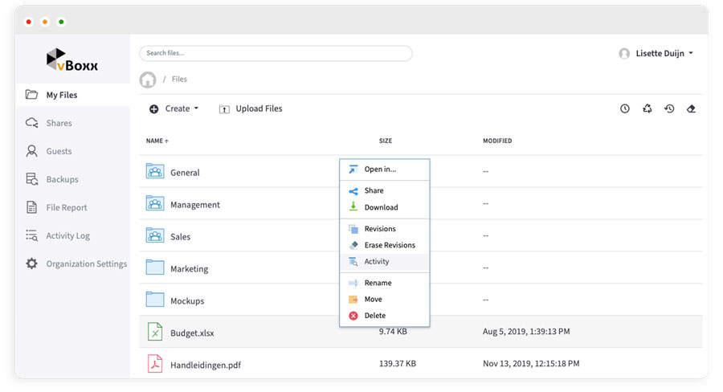Open My Files folder icon in sidebar
Image resolution: width=723 pixels, height=392 pixels.
[32, 95]
